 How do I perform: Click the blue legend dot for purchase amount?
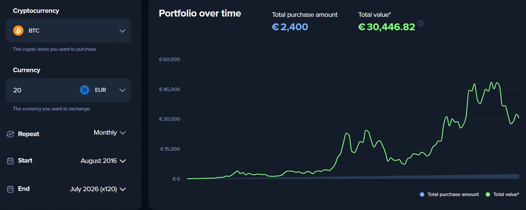pos(422,195)
